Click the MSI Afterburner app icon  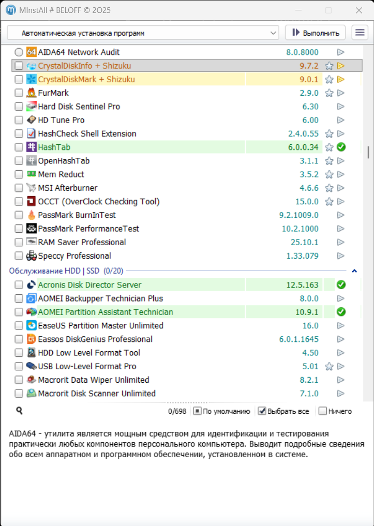point(31,188)
